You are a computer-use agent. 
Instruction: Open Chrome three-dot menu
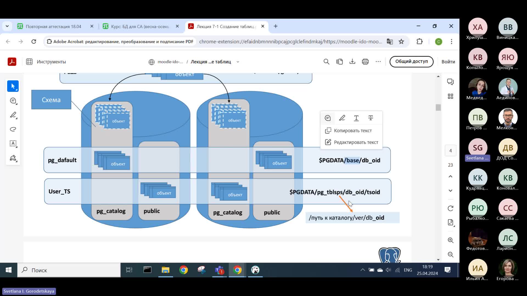[452, 42]
